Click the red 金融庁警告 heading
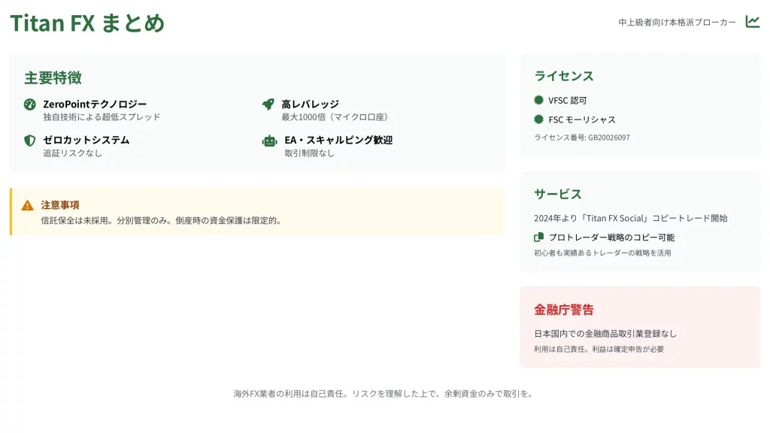The image size is (770, 433). (x=564, y=310)
